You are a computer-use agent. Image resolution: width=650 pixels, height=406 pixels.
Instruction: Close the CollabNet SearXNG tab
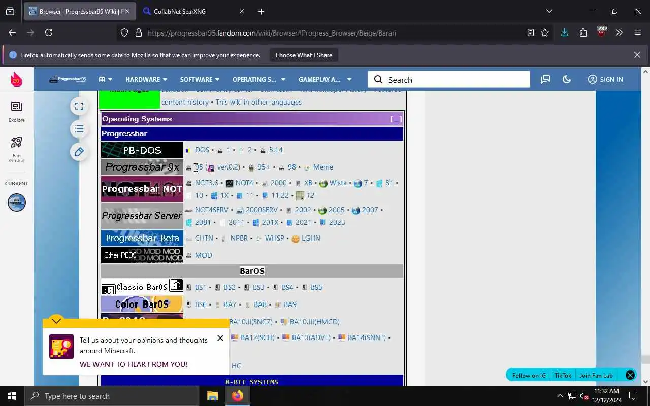tap(242, 11)
